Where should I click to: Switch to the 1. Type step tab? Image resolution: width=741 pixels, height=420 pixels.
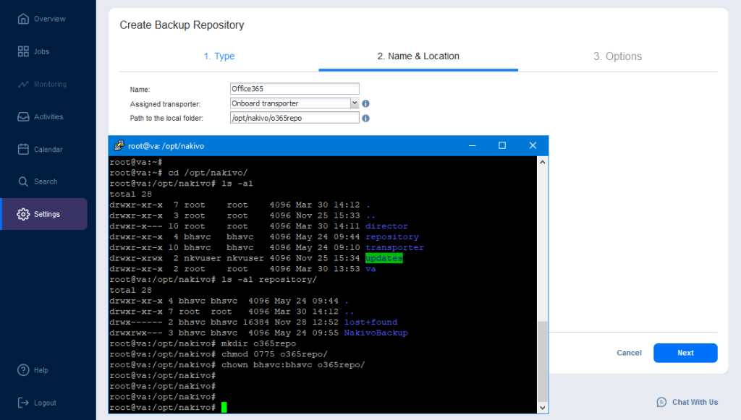(x=219, y=56)
